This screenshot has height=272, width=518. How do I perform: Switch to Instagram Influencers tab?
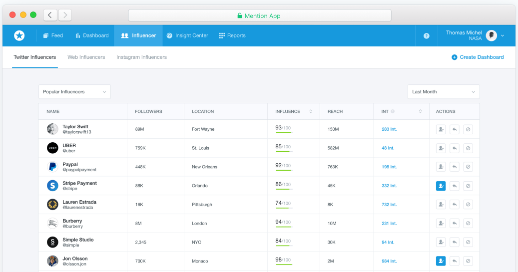pyautogui.click(x=141, y=57)
